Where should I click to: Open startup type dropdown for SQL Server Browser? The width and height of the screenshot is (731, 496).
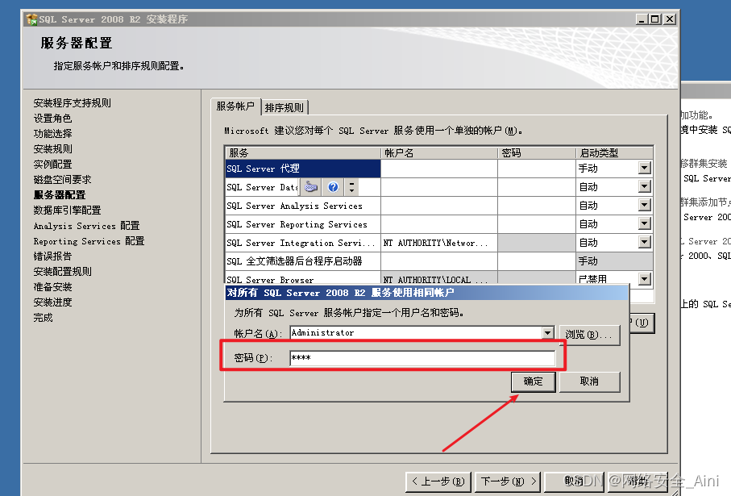(644, 279)
